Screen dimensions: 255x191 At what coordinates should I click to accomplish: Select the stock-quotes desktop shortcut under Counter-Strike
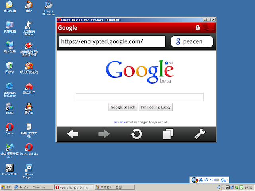(x=29, y=49)
